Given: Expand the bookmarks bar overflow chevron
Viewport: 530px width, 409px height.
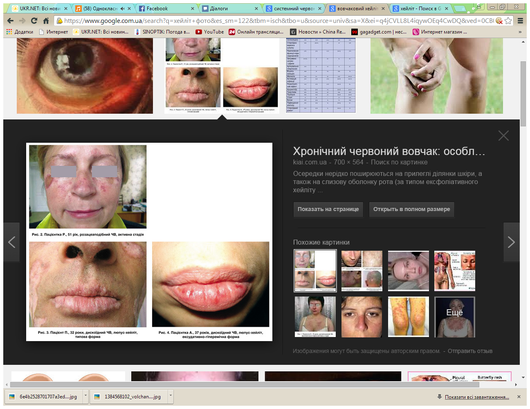Looking at the screenshot, I should click(x=520, y=32).
